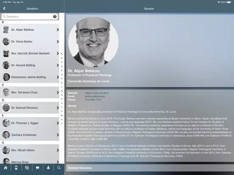The width and height of the screenshot is (234, 175).
Task: Select Dr. Abjar Bahkou's avatar in list
Action: coord(6,30)
